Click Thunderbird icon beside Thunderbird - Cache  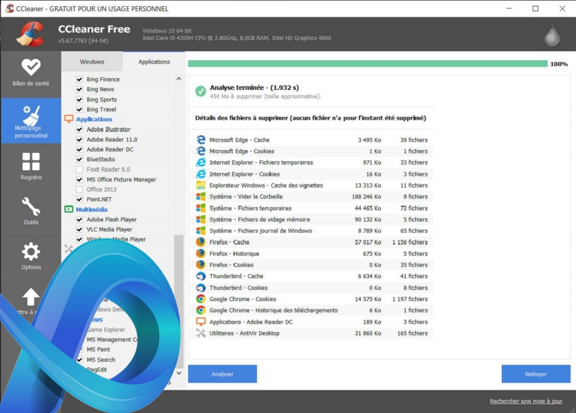click(201, 276)
